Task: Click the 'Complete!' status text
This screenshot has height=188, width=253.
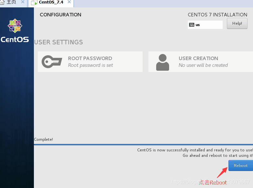Action: click(43, 139)
